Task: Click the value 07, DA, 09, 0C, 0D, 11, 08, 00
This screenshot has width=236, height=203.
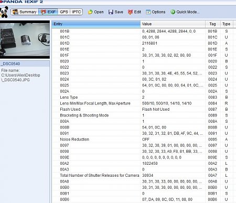Action: [167, 199]
